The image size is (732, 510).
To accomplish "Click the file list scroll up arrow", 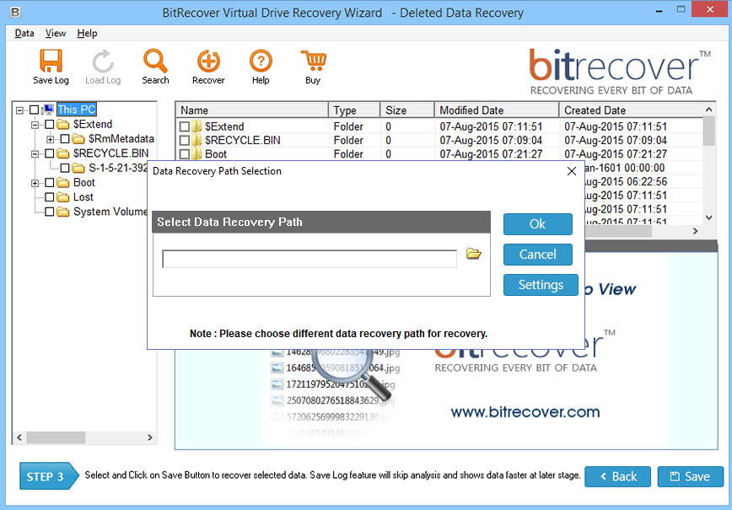I will tap(708, 110).
